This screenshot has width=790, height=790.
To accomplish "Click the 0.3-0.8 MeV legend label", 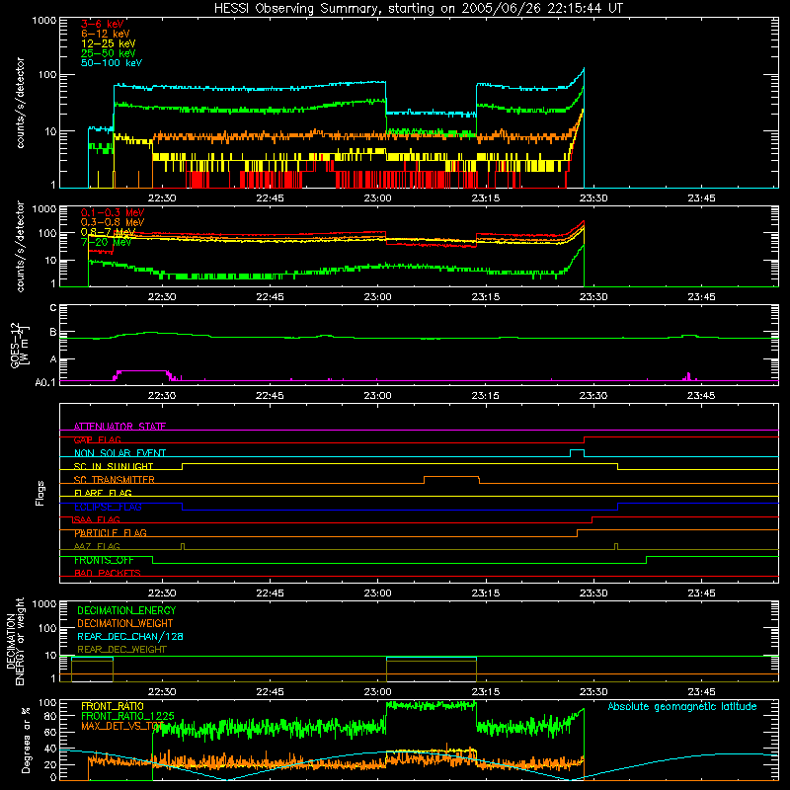I will point(113,222).
